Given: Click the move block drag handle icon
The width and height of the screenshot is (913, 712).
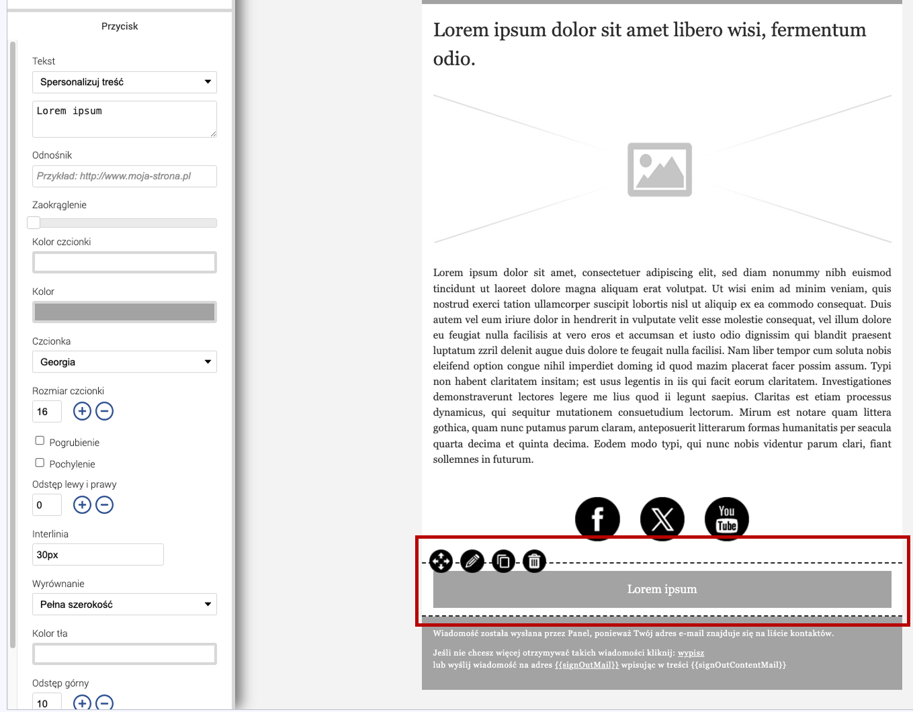Looking at the screenshot, I should pos(441,561).
